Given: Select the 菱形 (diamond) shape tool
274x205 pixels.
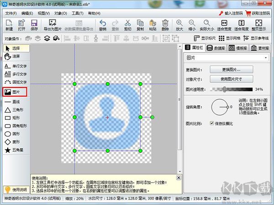Looking at the screenshot, I should (15, 142).
